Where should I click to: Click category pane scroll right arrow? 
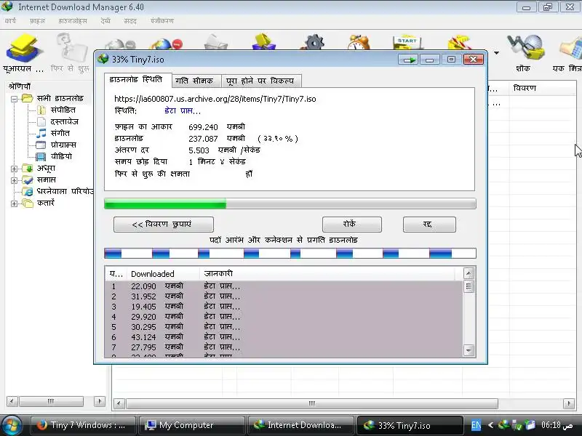pos(100,401)
